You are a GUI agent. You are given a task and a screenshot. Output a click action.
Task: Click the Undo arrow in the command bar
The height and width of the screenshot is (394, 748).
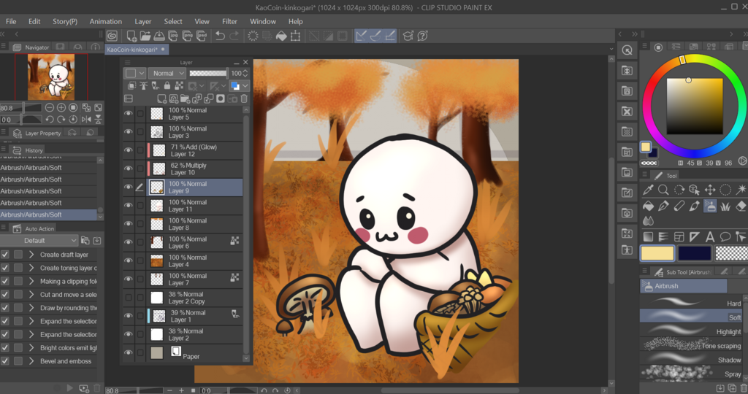(x=220, y=36)
